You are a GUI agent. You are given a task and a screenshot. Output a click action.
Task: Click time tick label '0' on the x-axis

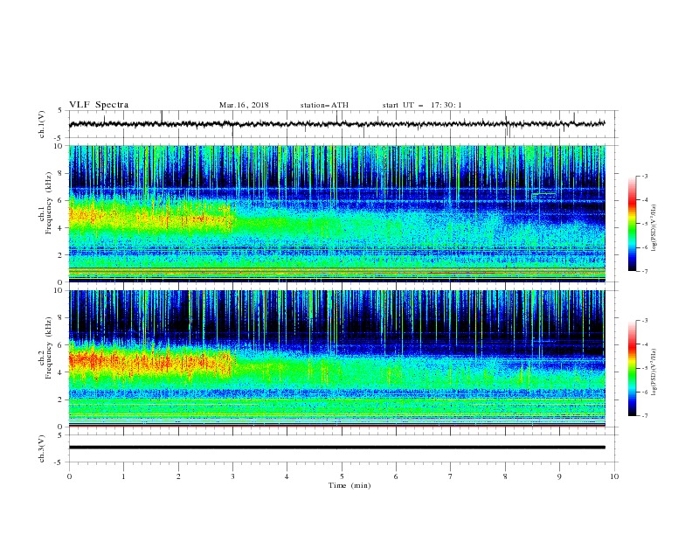pyautogui.click(x=69, y=476)
